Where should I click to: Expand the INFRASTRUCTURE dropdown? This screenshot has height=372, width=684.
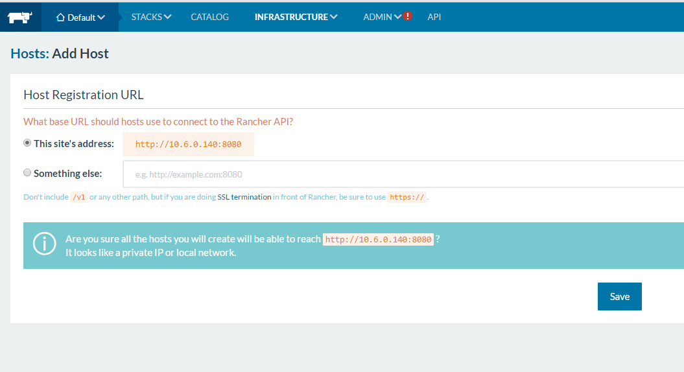(x=296, y=17)
